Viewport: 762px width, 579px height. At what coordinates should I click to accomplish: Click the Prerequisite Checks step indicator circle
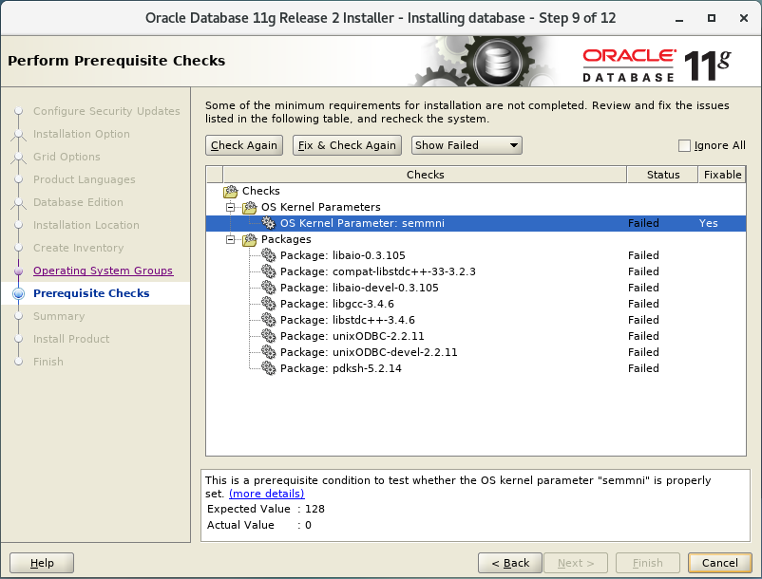coord(18,293)
